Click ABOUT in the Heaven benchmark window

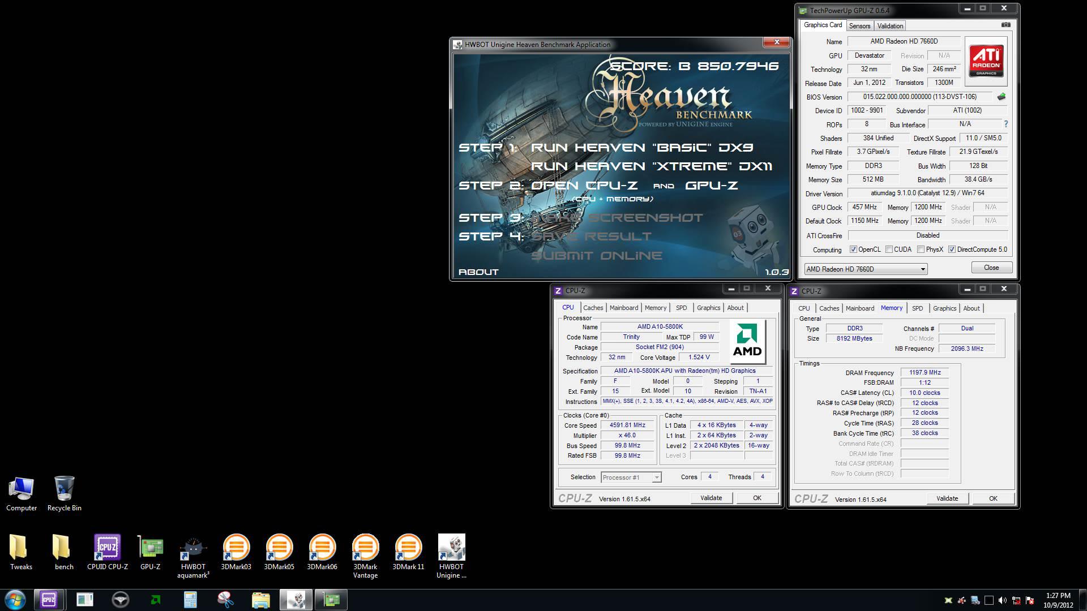click(x=478, y=272)
